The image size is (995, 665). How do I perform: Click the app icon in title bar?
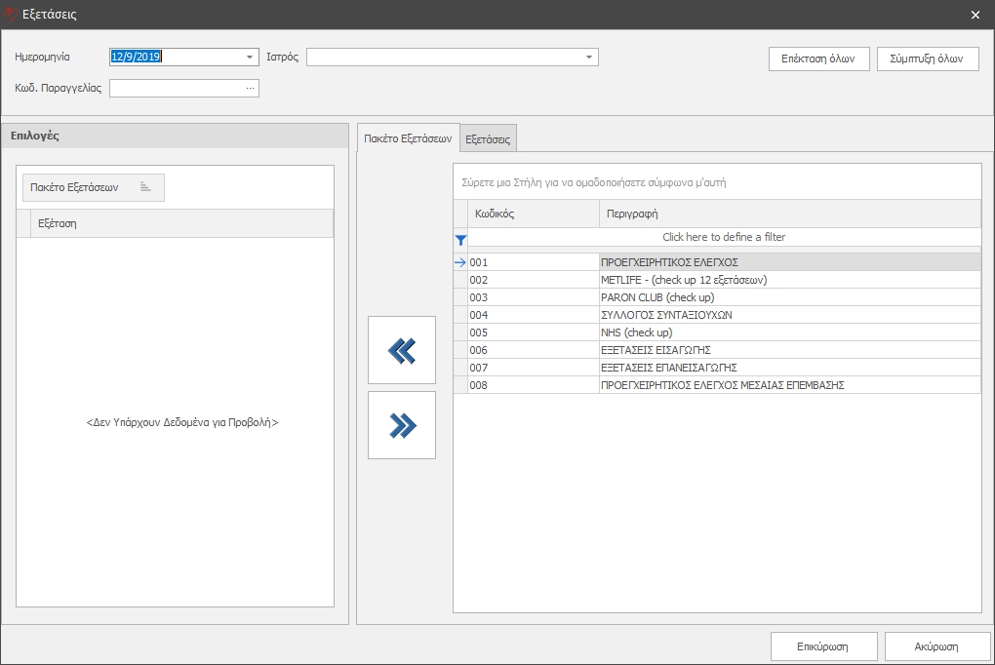11,15
